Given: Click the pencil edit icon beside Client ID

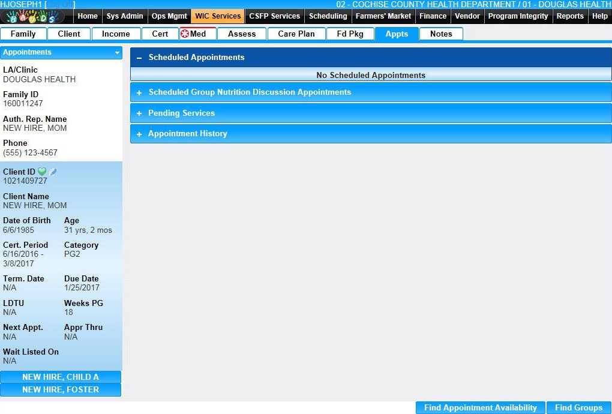Looking at the screenshot, I should [x=53, y=172].
